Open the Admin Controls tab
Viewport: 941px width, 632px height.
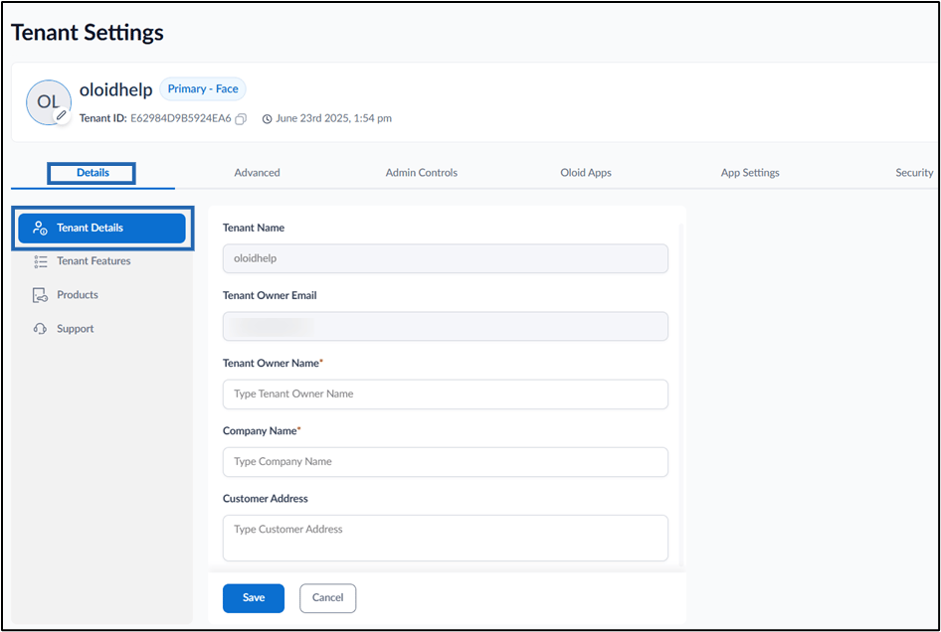click(x=422, y=173)
